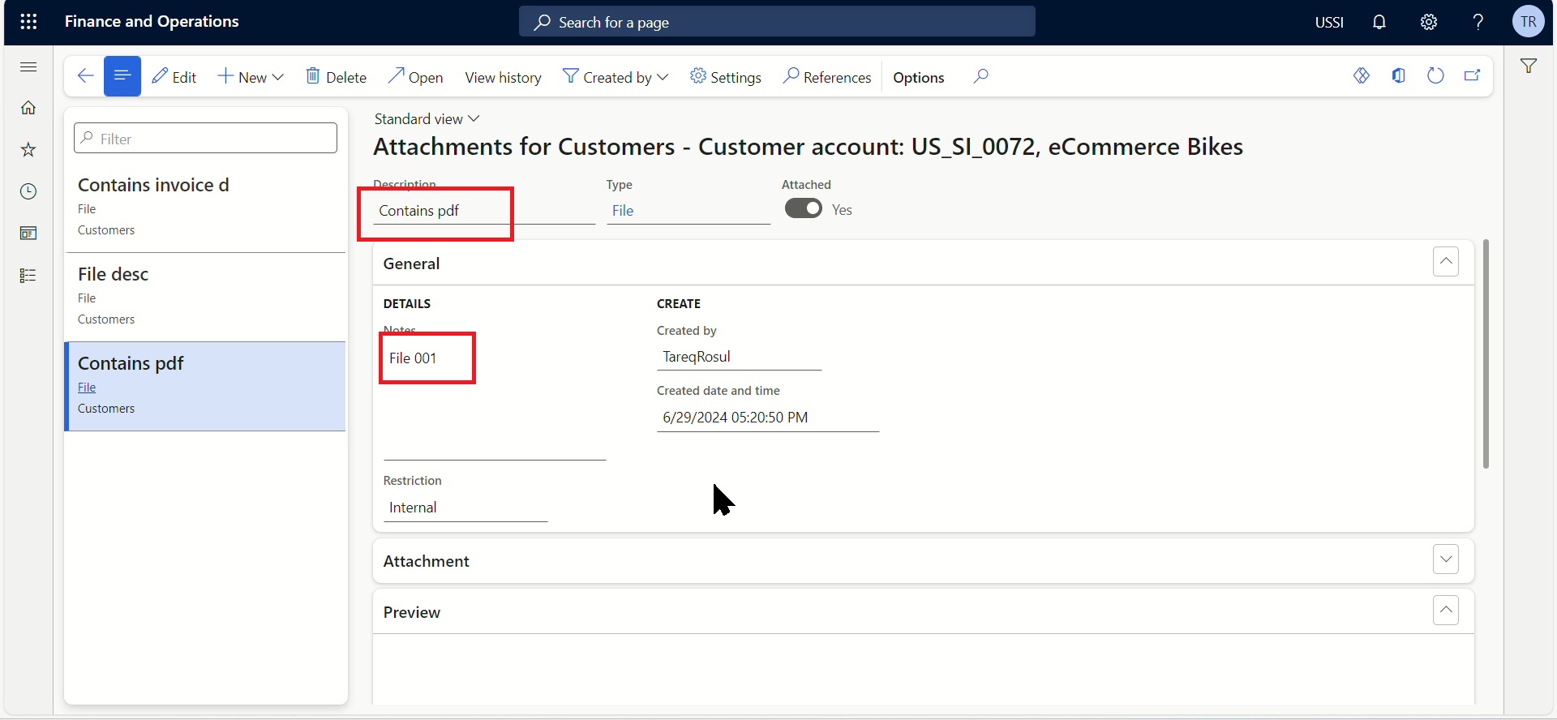
Task: Collapse the General section
Action: click(x=1445, y=262)
